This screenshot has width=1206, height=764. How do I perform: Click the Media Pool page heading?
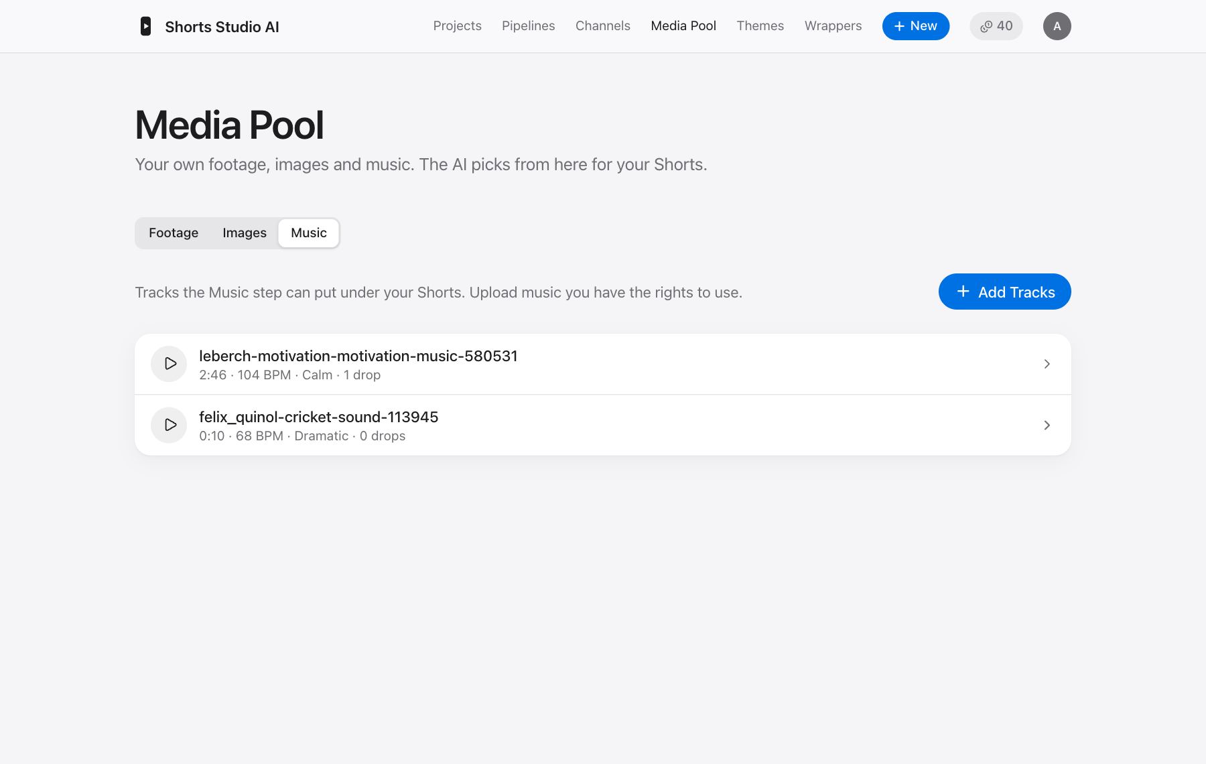229,125
